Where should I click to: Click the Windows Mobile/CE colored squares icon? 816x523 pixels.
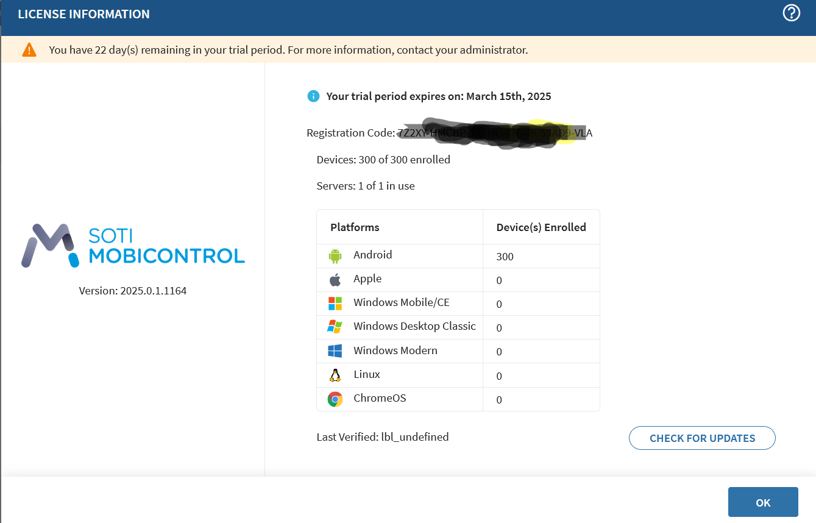pos(335,304)
